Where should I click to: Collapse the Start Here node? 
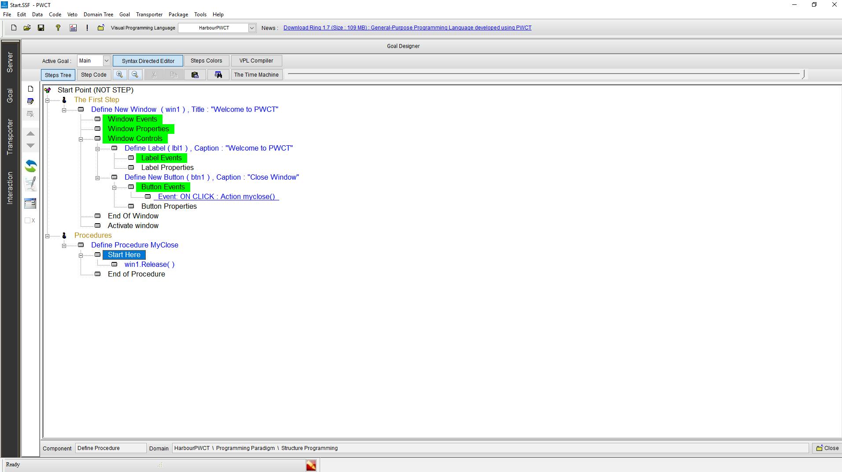pos(81,255)
